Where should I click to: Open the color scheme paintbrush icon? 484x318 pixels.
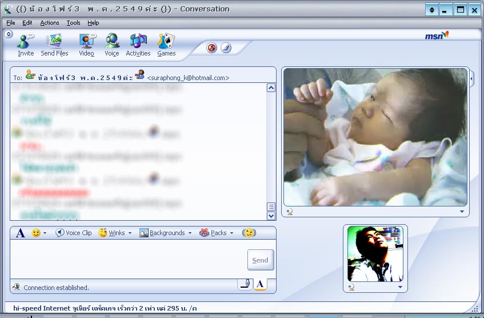coord(226,48)
